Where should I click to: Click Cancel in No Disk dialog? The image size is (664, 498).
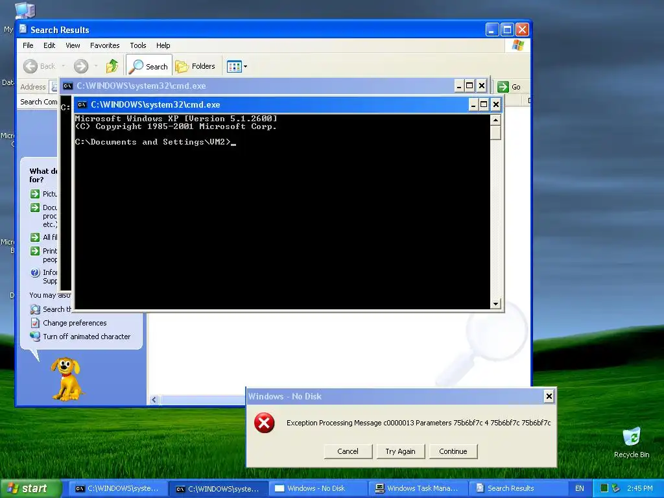point(348,451)
